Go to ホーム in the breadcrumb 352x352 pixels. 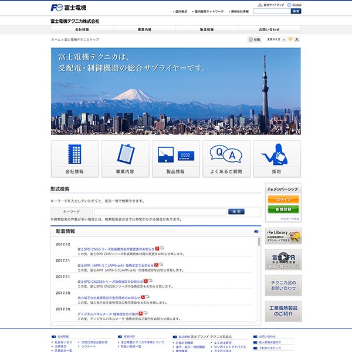tap(56, 39)
